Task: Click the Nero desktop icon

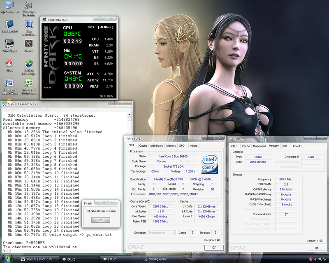Action: 9,65
